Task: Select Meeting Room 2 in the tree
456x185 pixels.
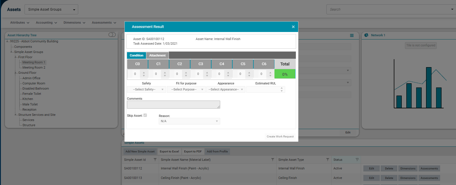Action: [34, 67]
